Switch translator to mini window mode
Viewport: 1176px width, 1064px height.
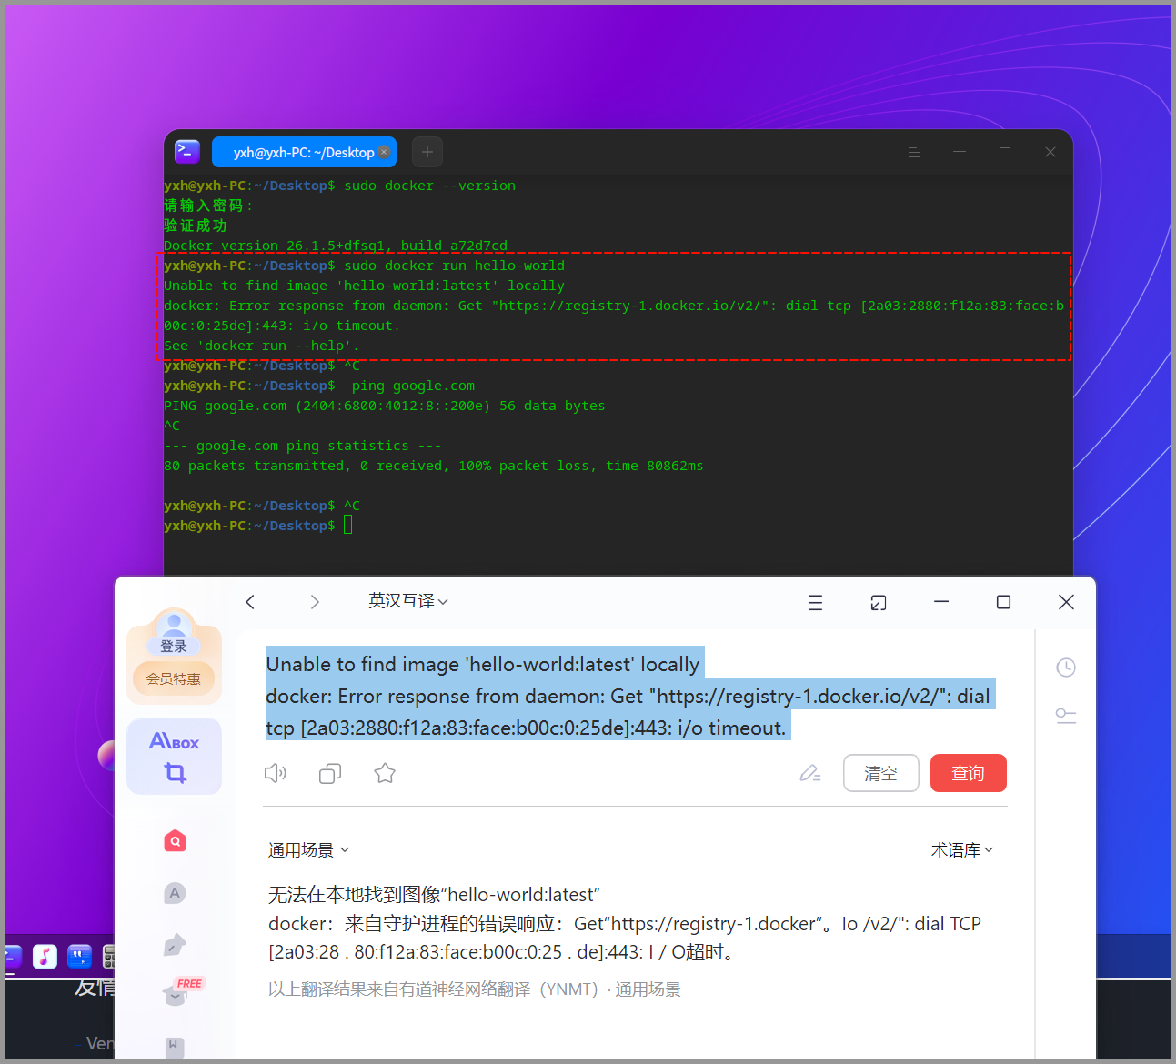(x=879, y=602)
